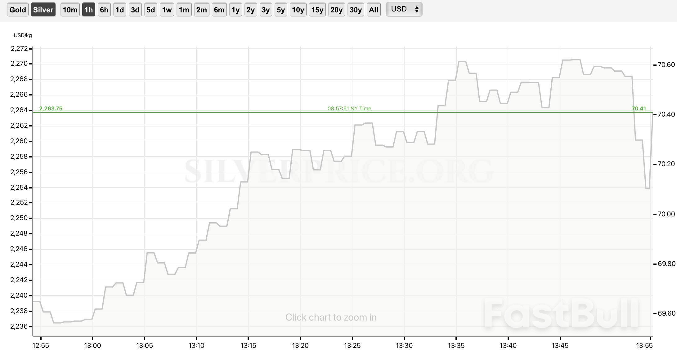677x359 pixels.
Task: Select the 6m range button
Action: [219, 10]
